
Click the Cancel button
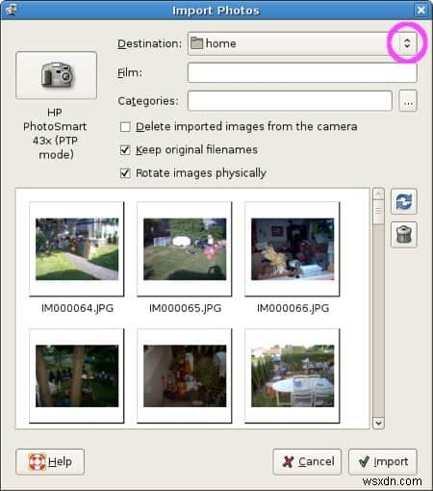click(x=307, y=462)
